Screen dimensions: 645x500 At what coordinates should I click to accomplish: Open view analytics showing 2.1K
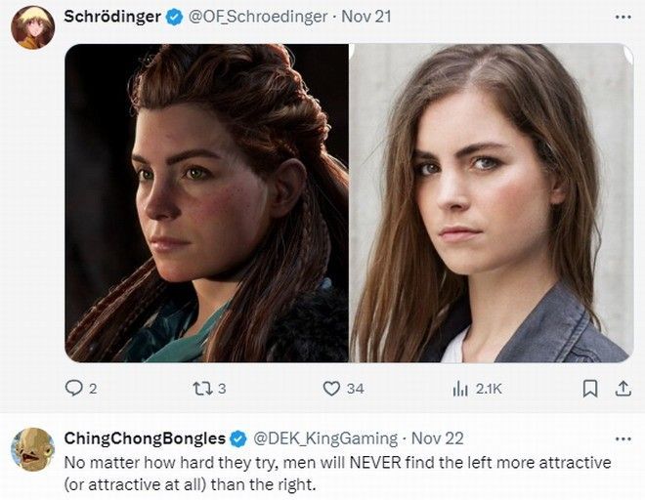tap(462, 388)
